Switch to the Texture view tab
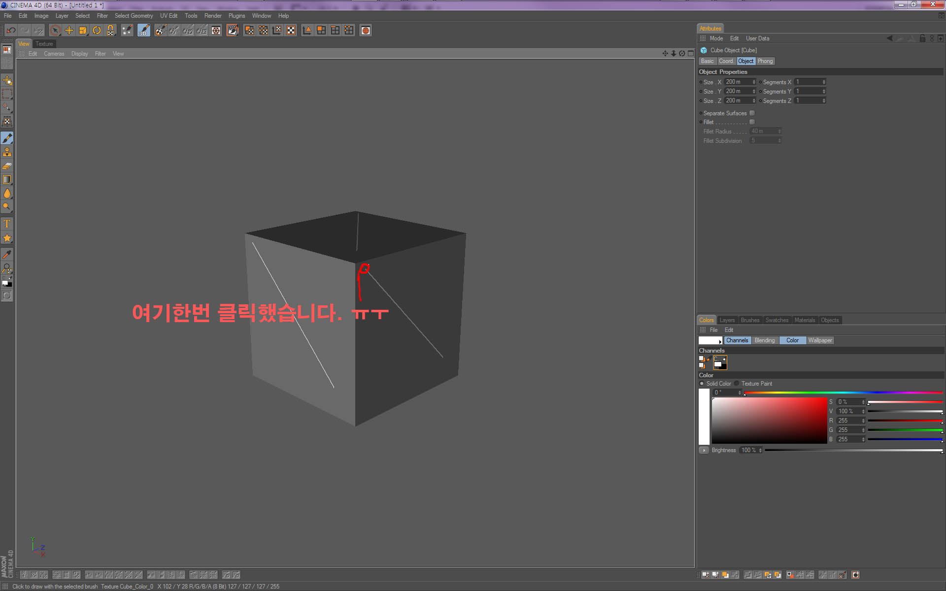Image resolution: width=946 pixels, height=591 pixels. click(44, 44)
